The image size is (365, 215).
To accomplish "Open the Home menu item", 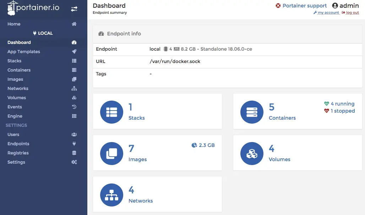I will click(x=14, y=24).
